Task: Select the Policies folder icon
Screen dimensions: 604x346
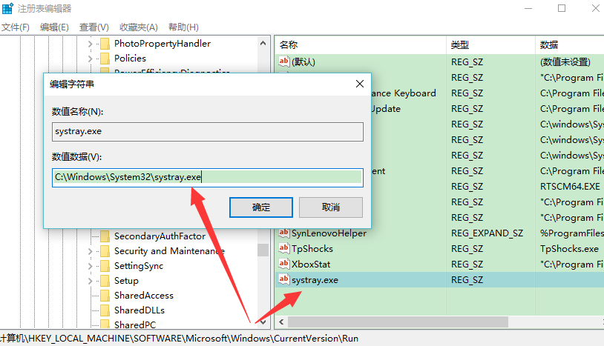Action: pyautogui.click(x=105, y=59)
